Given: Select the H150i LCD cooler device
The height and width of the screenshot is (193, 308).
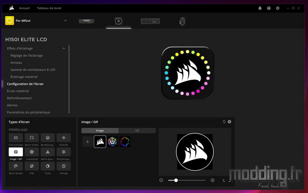Looking at the screenshot, I should point(119,21).
